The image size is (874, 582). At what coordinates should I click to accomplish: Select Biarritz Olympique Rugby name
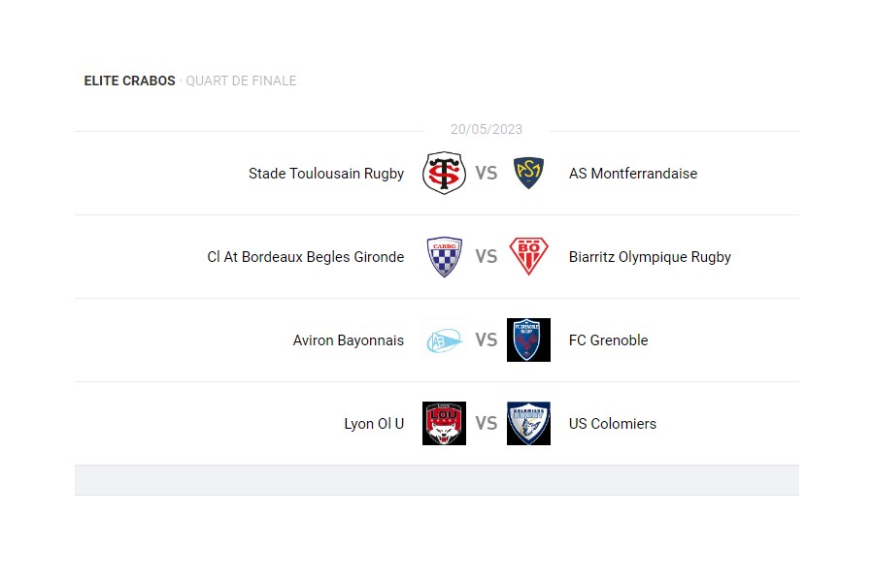tap(650, 257)
